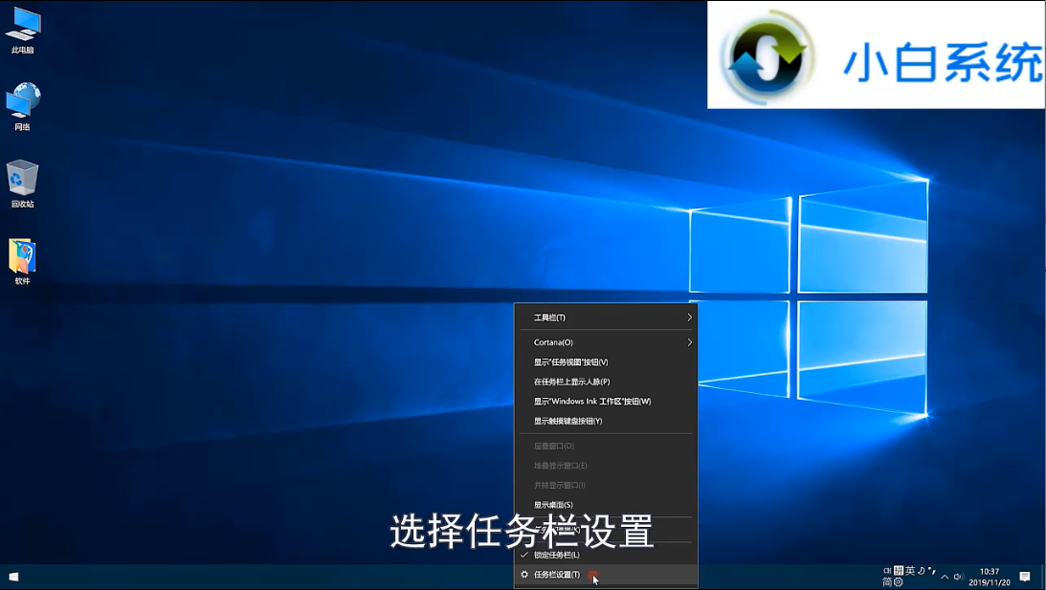This screenshot has width=1046, height=590.
Task: Open the IME settings gear in tray
Action: pyautogui.click(x=899, y=582)
